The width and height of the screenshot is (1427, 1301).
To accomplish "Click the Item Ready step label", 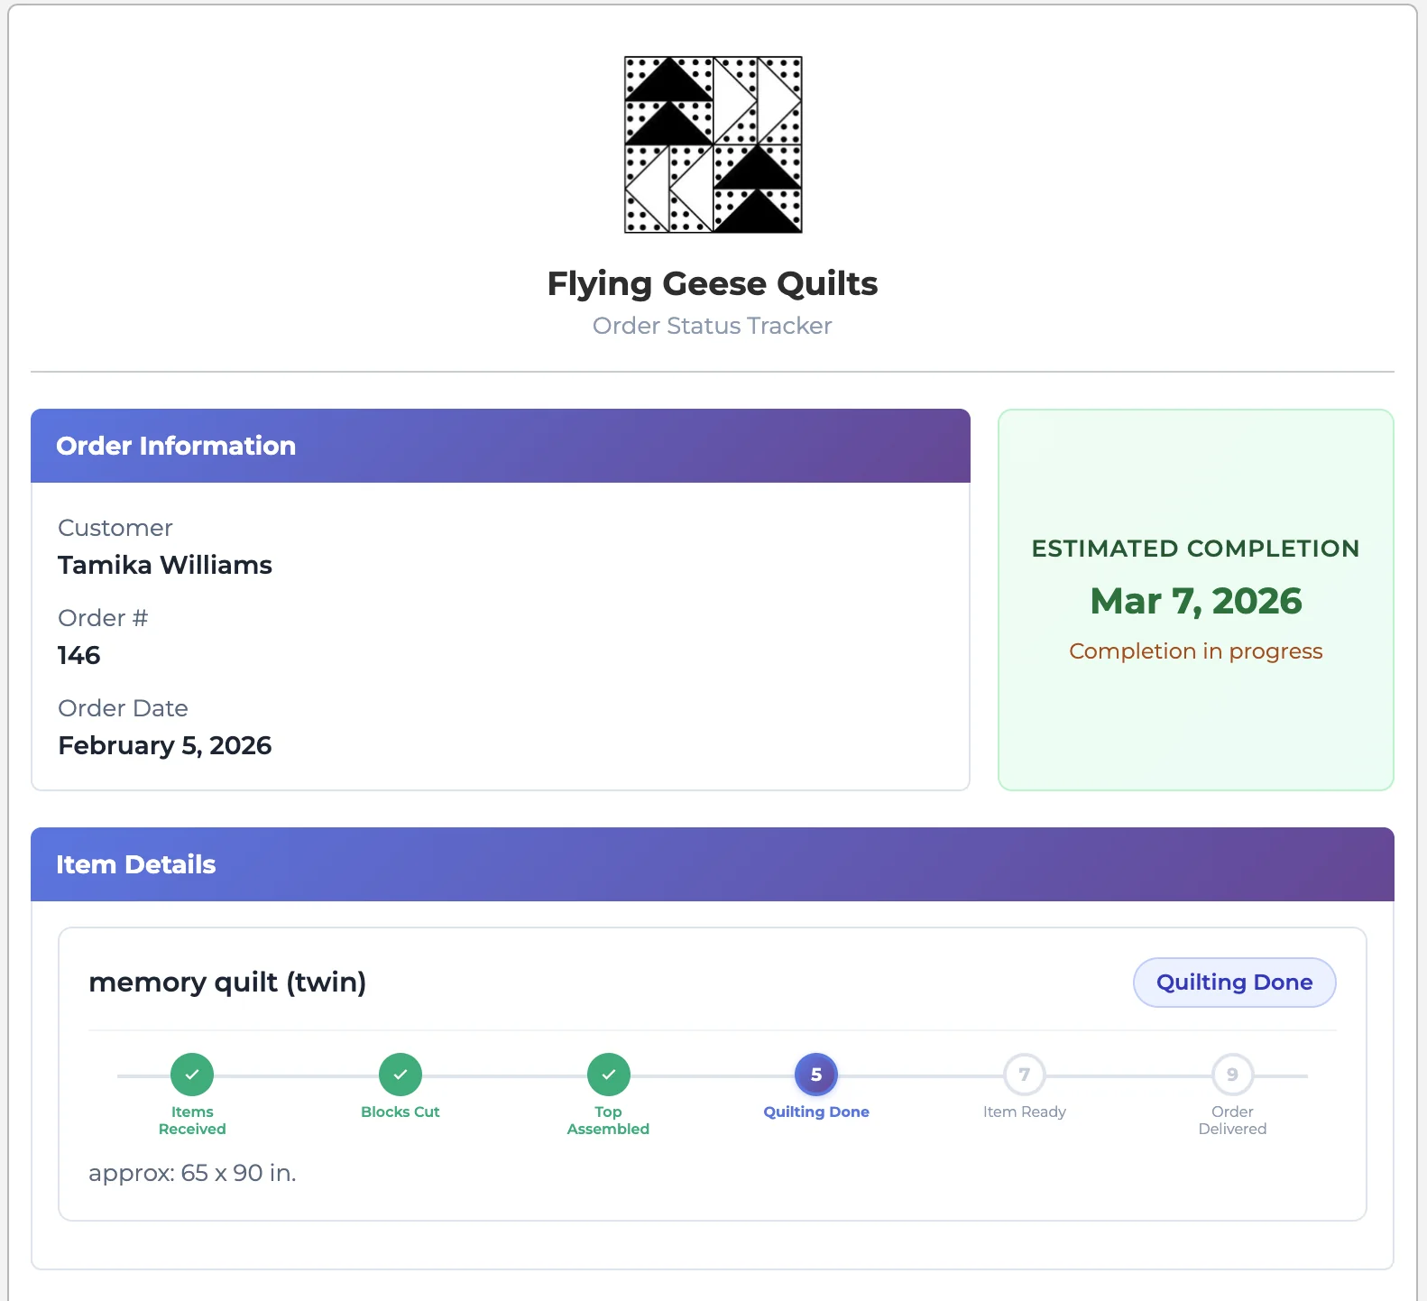I will (x=1025, y=1112).
